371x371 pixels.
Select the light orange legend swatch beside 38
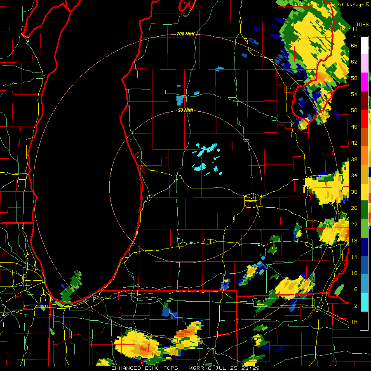coord(364,156)
